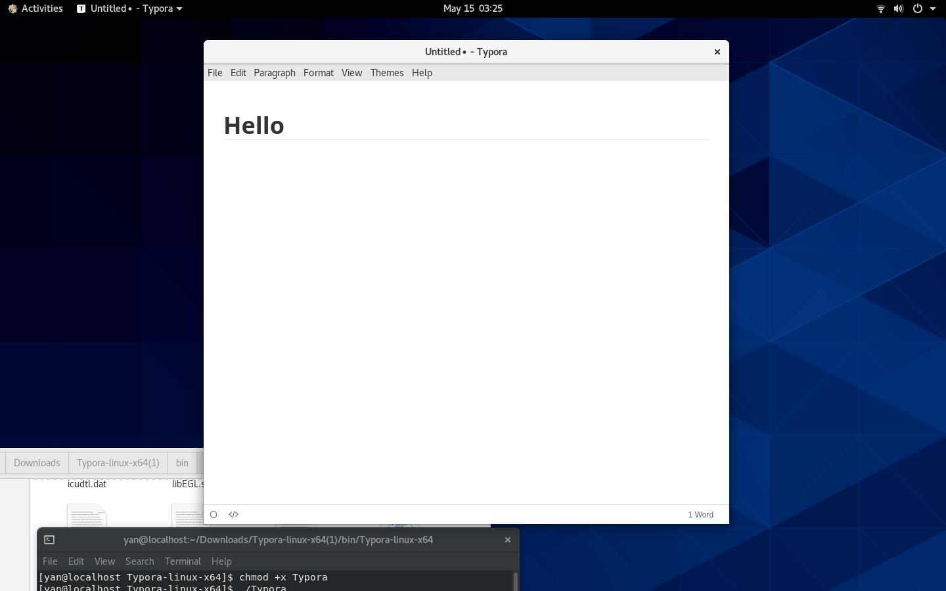The width and height of the screenshot is (946, 591).
Task: Open the Typora View menu
Action: [351, 73]
